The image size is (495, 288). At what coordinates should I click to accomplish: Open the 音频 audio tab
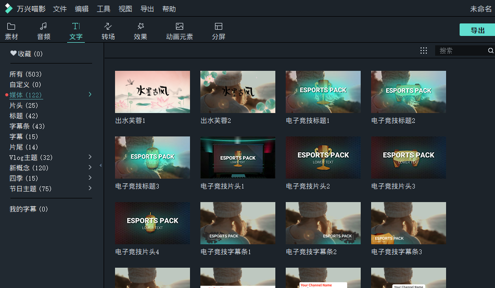[44, 31]
